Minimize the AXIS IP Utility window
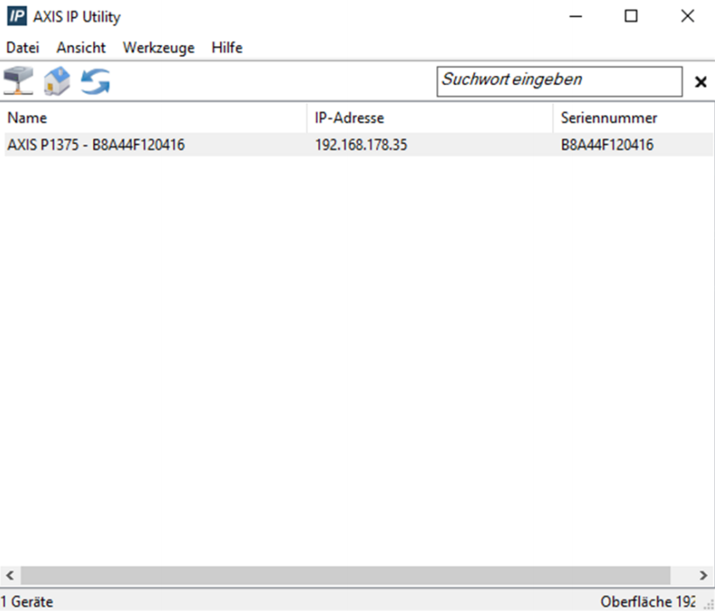 tap(576, 16)
